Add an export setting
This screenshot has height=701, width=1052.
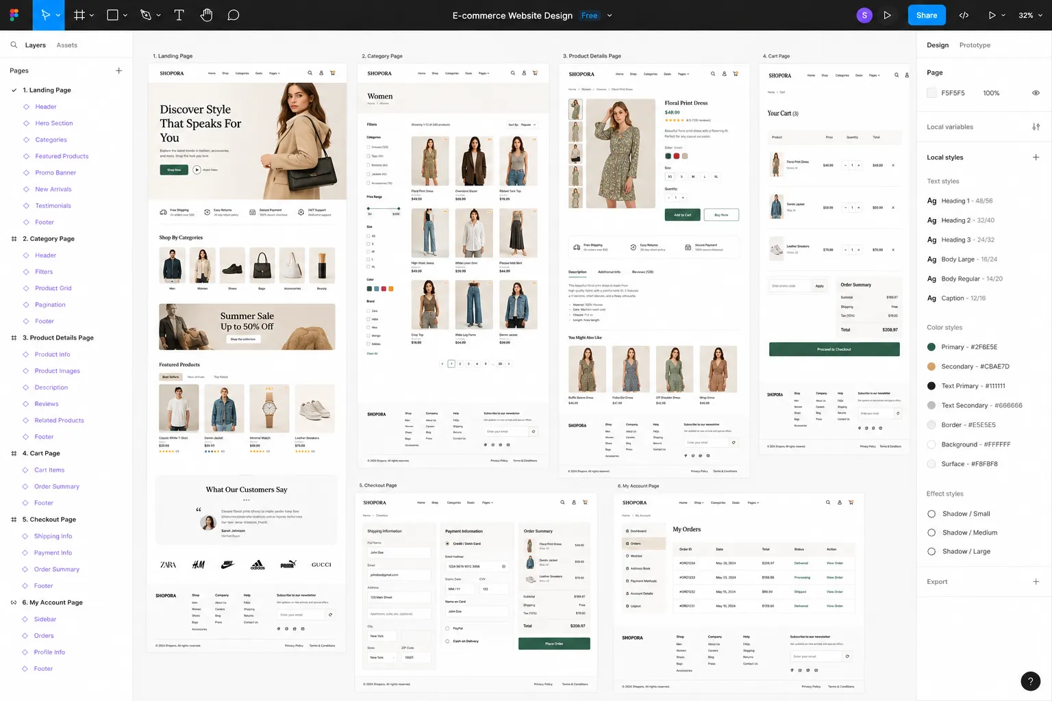click(x=1036, y=582)
